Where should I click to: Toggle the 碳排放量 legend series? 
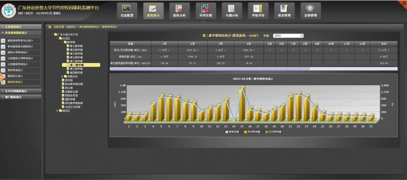click(x=233, y=131)
